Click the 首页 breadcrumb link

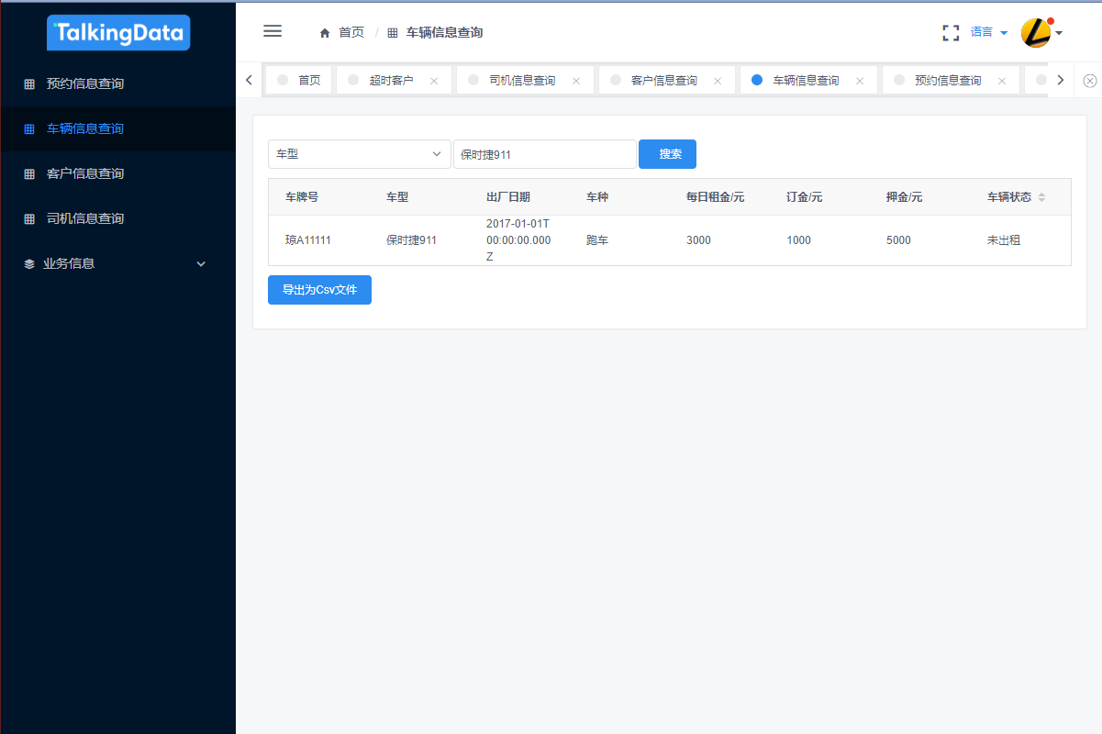click(x=351, y=33)
